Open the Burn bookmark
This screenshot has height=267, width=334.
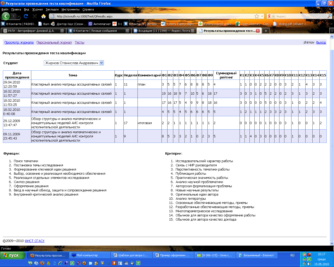click(44, 24)
